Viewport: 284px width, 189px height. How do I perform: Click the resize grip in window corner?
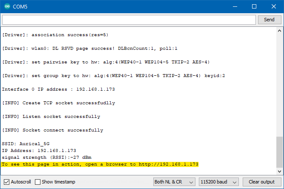click(281, 186)
